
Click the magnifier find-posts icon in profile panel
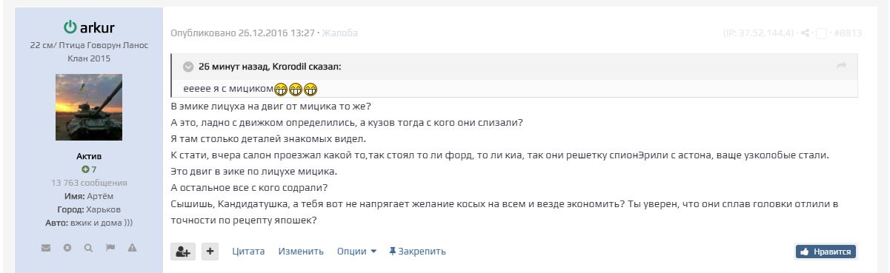coord(88,248)
